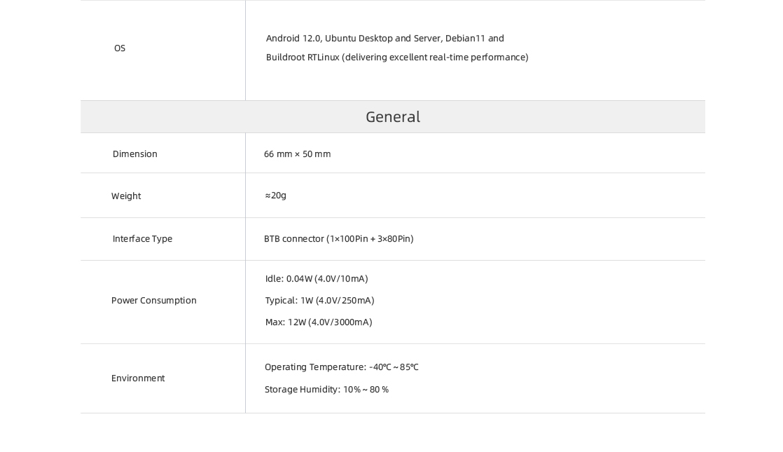This screenshot has width=783, height=452.
Task: Click the 66 mm × 50 mm value
Action: 298,154
